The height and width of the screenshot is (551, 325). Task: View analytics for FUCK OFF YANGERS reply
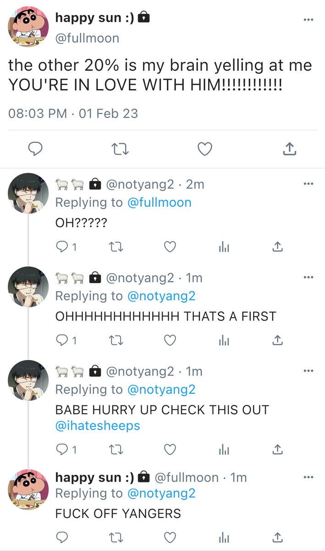(x=224, y=536)
